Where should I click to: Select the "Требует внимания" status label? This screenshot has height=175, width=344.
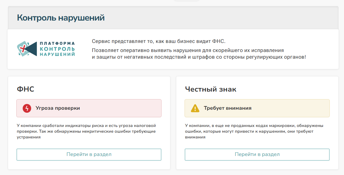(x=228, y=108)
